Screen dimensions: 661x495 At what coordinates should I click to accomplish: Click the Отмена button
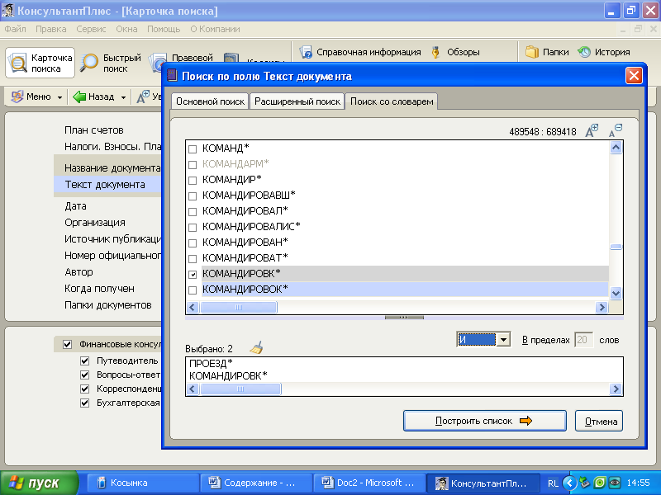[599, 421]
